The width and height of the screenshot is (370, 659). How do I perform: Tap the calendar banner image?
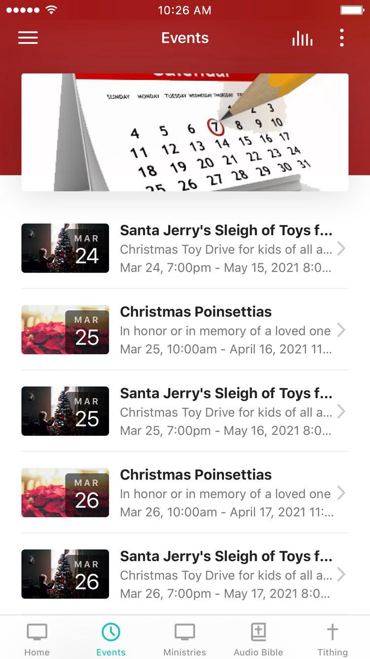click(185, 132)
